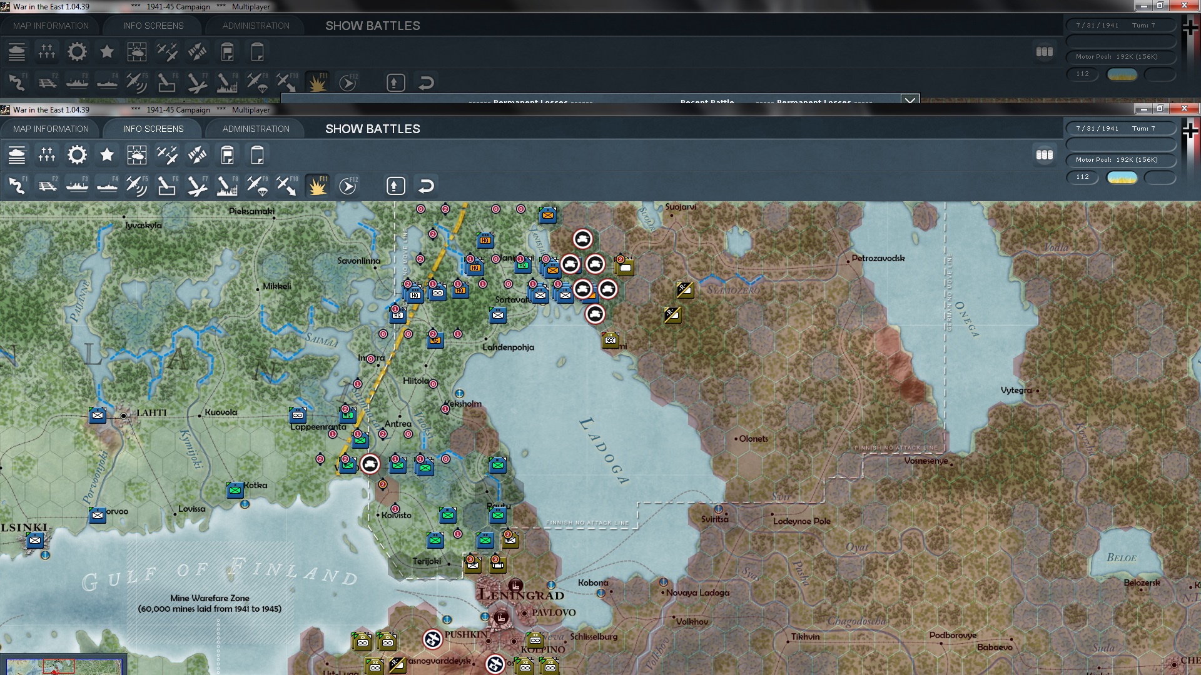Select F3 naval transport mode
The image size is (1201, 675).
(x=77, y=186)
